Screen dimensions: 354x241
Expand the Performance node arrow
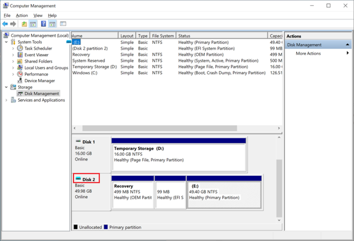13,74
